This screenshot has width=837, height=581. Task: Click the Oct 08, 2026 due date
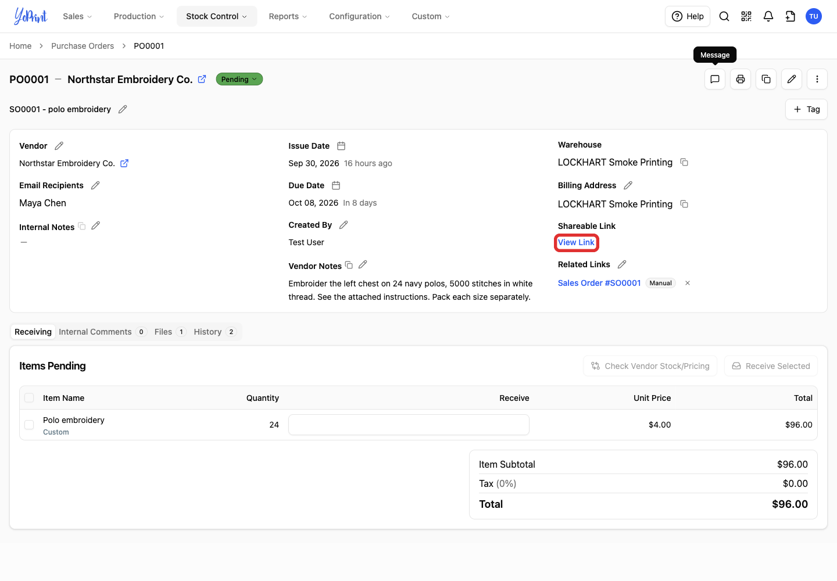pyautogui.click(x=313, y=203)
